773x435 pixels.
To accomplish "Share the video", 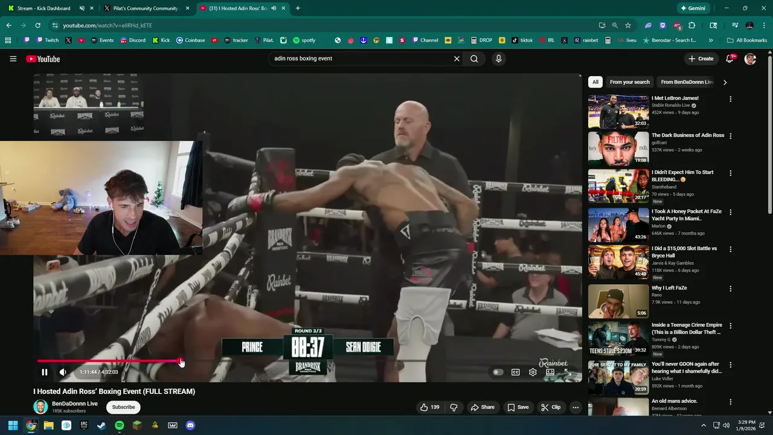I will coord(483,407).
